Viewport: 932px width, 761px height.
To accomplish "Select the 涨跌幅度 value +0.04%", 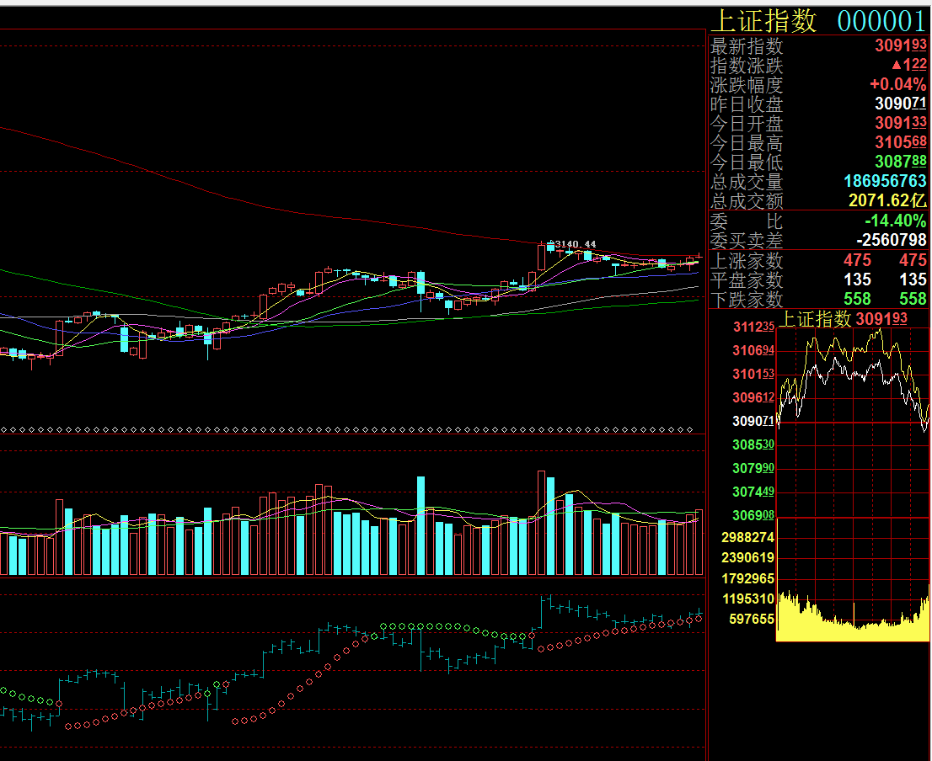I will tap(897, 83).
